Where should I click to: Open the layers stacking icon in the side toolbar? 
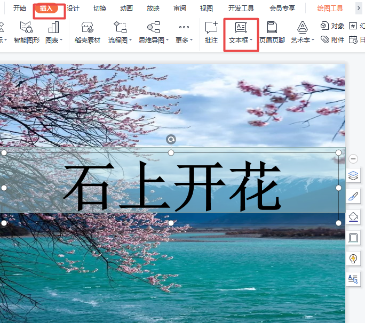(353, 175)
